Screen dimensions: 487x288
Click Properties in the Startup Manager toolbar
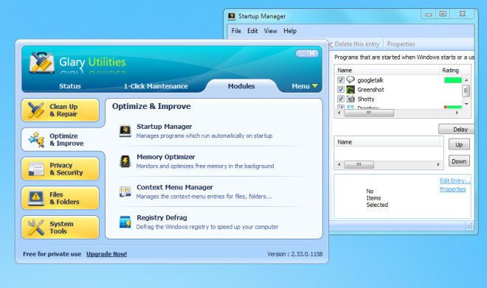tap(401, 44)
